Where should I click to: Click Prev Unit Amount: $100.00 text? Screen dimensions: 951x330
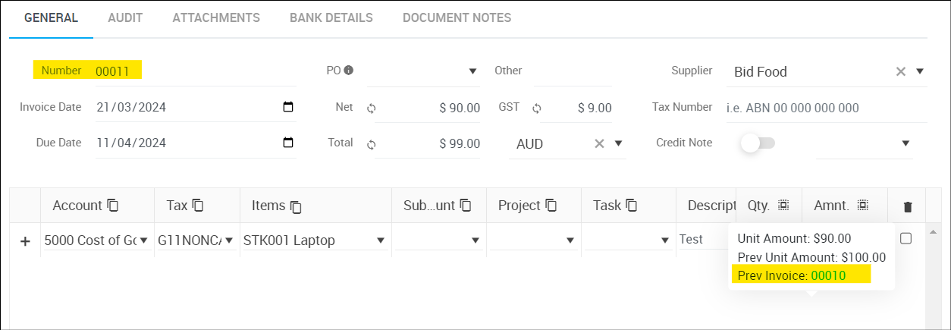click(x=811, y=257)
